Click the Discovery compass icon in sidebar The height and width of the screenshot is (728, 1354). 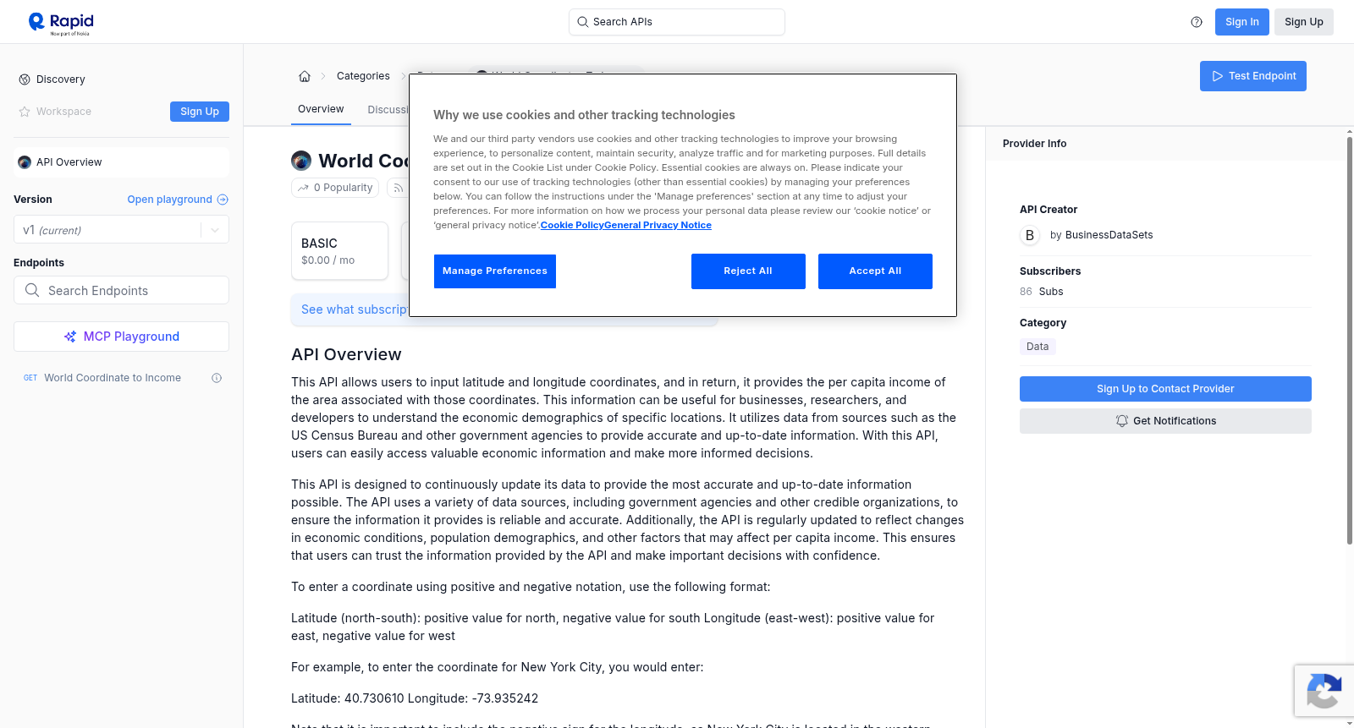click(x=25, y=79)
